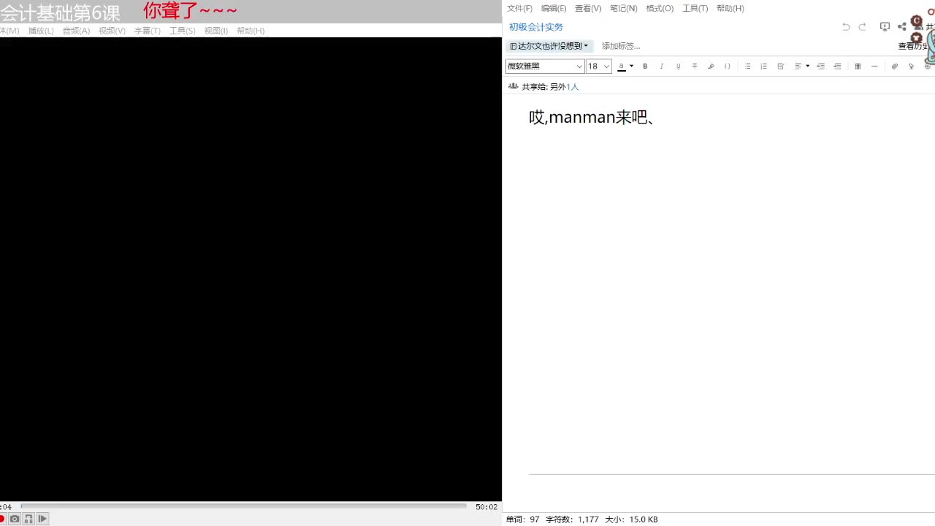Image resolution: width=935 pixels, height=526 pixels.
Task: Open the 格式(O) menu
Action: [x=660, y=8]
